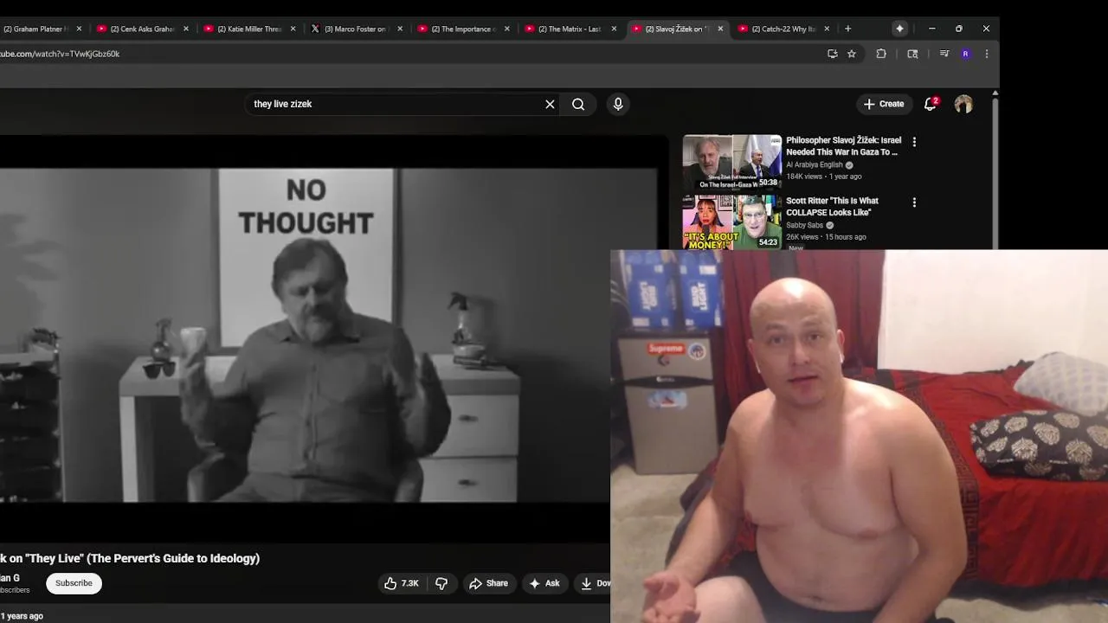Click the YouTube search magnifier button
The height and width of the screenshot is (623, 1108).
[x=578, y=104]
